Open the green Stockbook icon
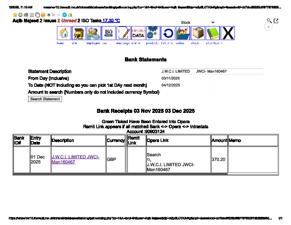Image resolution: width=291 pixels, height=225 pixels. point(213,33)
